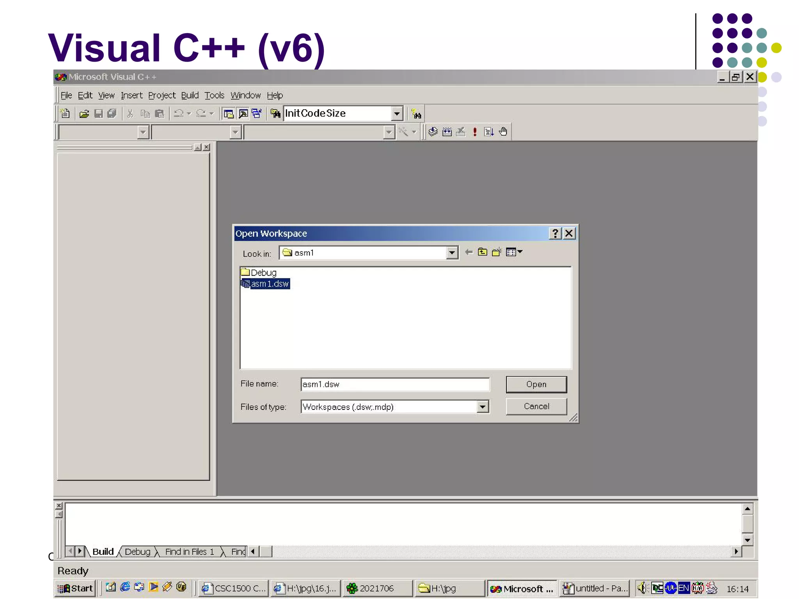The height and width of the screenshot is (599, 799).
Task: Click the Undo arrow icon
Action: (x=179, y=113)
